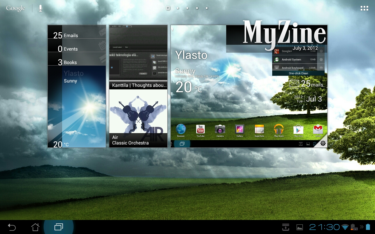375x234 pixels.
Task: Tap the Wi-Fi status icon
Action: tap(345, 227)
